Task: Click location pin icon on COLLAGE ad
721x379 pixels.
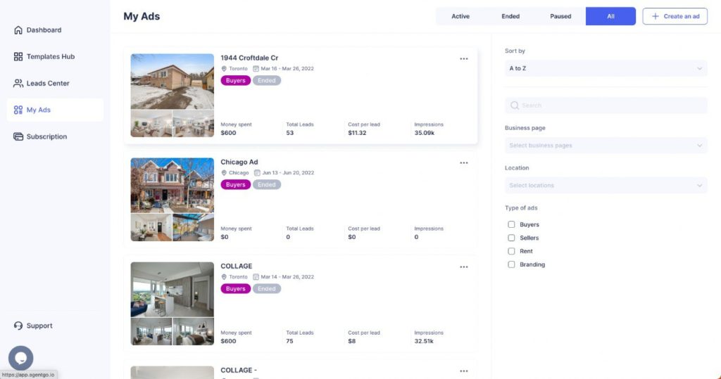Action: (x=224, y=277)
